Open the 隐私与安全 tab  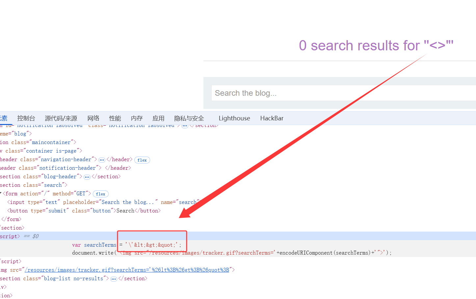point(189,118)
